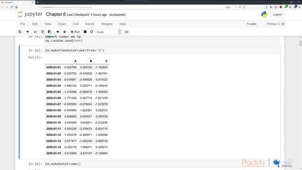Click column header A in the table
This screenshot has width=302, height=170.
tap(75, 61)
